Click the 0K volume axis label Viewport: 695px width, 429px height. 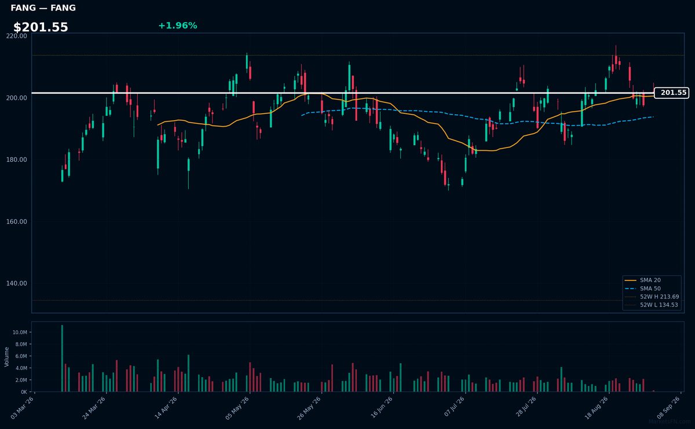click(x=23, y=392)
